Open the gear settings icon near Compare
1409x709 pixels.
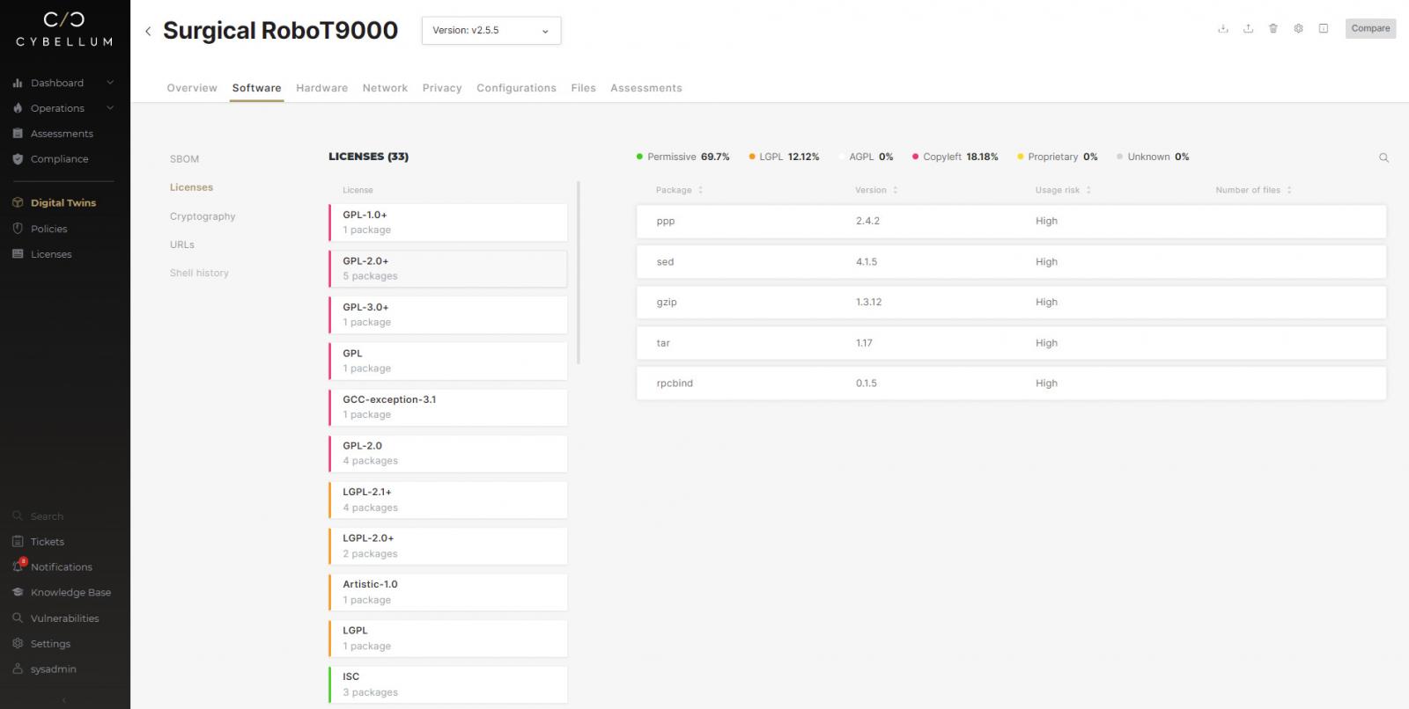[1298, 29]
